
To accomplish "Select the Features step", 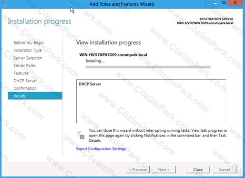I will tap(21, 73).
